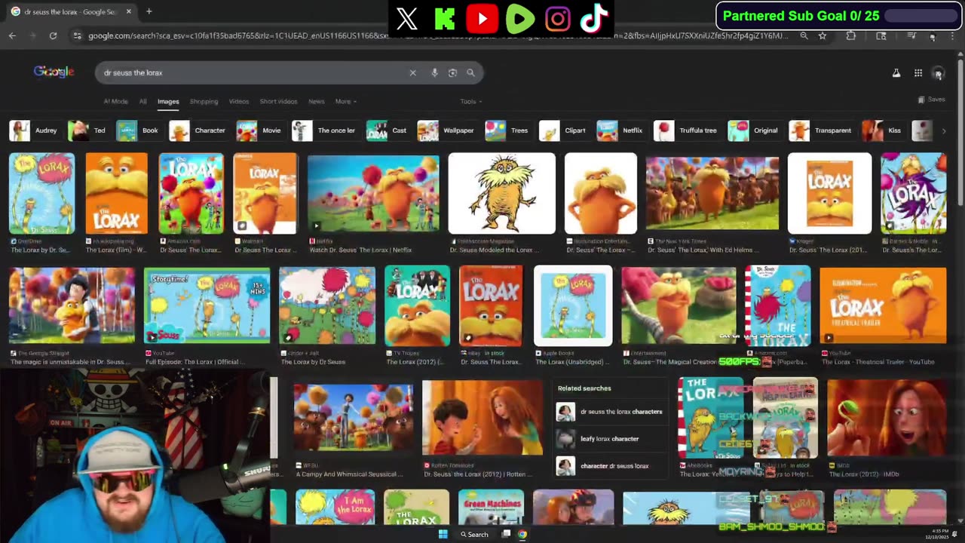Filter images by the Movie chip
965x543 pixels.
point(259,130)
